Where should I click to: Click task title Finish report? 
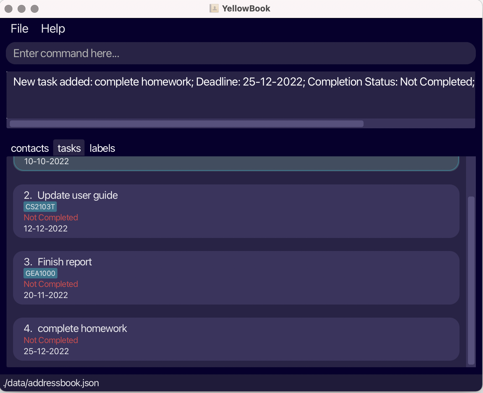point(65,262)
